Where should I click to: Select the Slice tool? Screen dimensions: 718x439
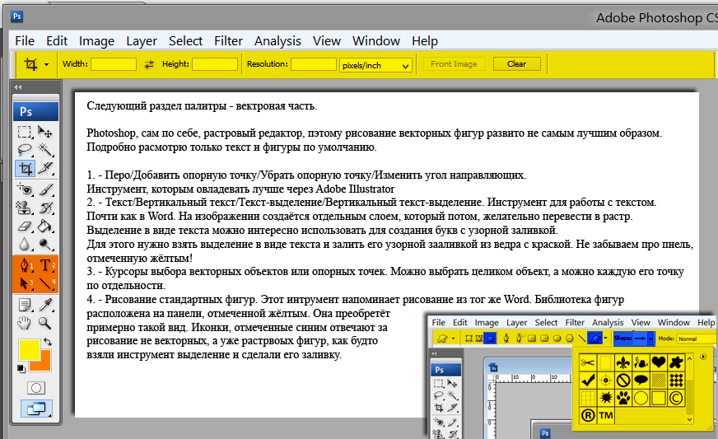44,169
